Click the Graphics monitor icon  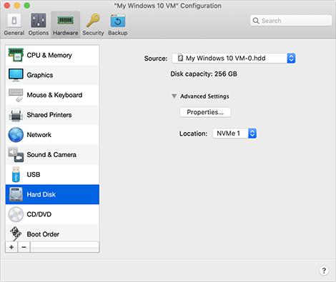coord(16,75)
